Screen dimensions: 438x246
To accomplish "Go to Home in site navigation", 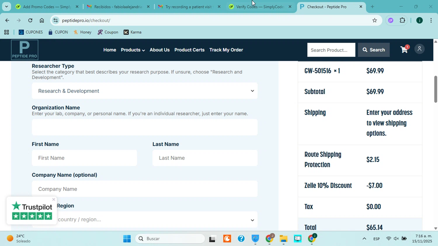I will pyautogui.click(x=110, y=50).
